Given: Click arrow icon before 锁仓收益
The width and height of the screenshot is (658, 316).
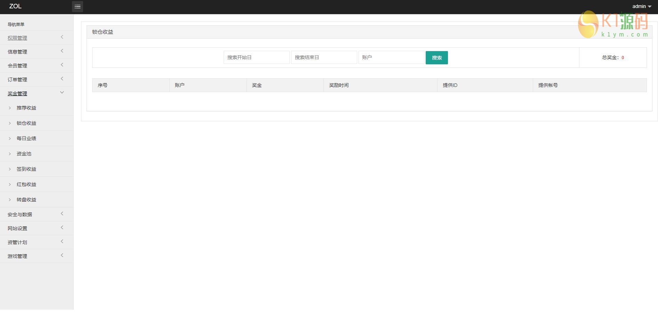Looking at the screenshot, I should click(x=10, y=123).
